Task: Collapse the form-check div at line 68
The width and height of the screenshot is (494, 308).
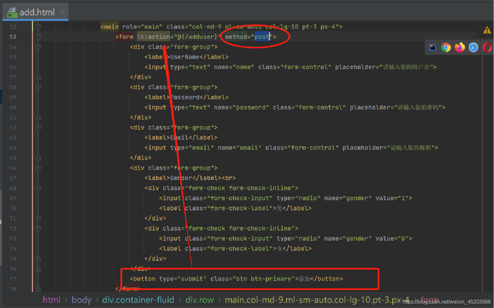Action: 38,188
